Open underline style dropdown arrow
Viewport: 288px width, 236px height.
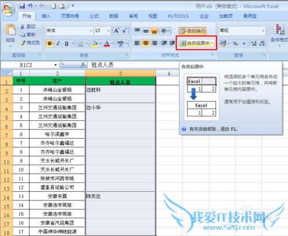tap(73, 44)
